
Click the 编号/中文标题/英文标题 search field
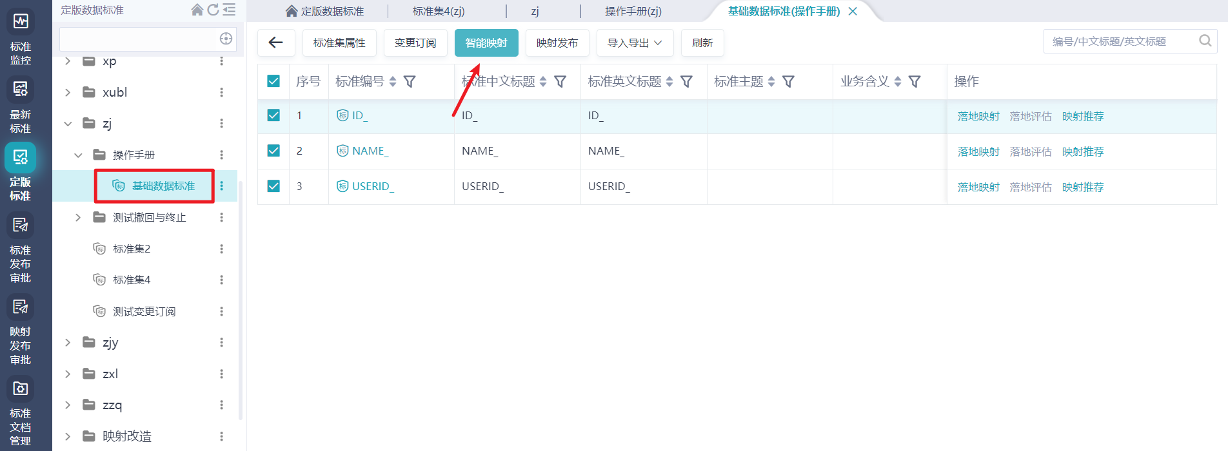(1119, 41)
